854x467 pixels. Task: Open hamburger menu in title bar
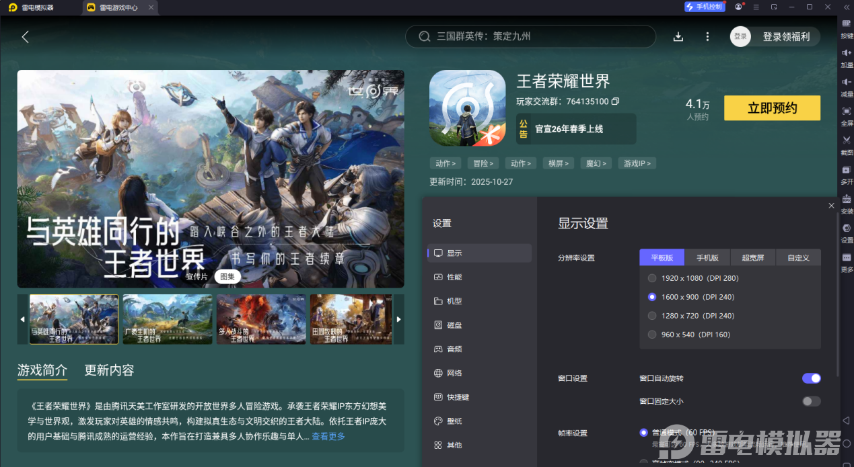(756, 7)
